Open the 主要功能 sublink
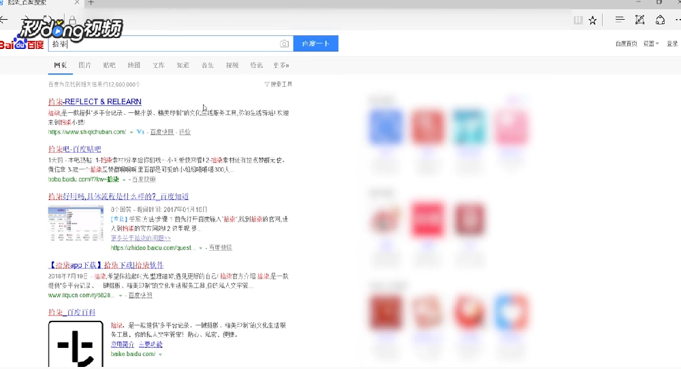Image resolution: width=681 pixels, height=369 pixels. (x=151, y=345)
